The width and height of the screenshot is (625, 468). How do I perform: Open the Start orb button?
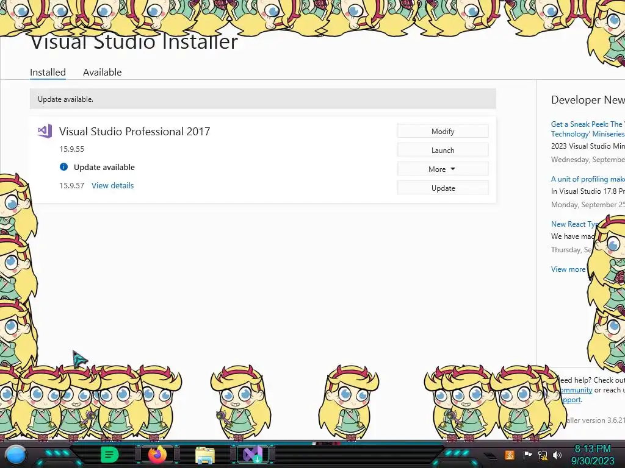coord(16,455)
